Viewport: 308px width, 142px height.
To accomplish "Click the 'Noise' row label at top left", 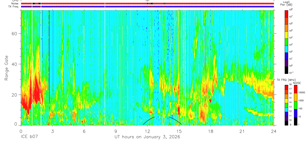I will [15, 4].
